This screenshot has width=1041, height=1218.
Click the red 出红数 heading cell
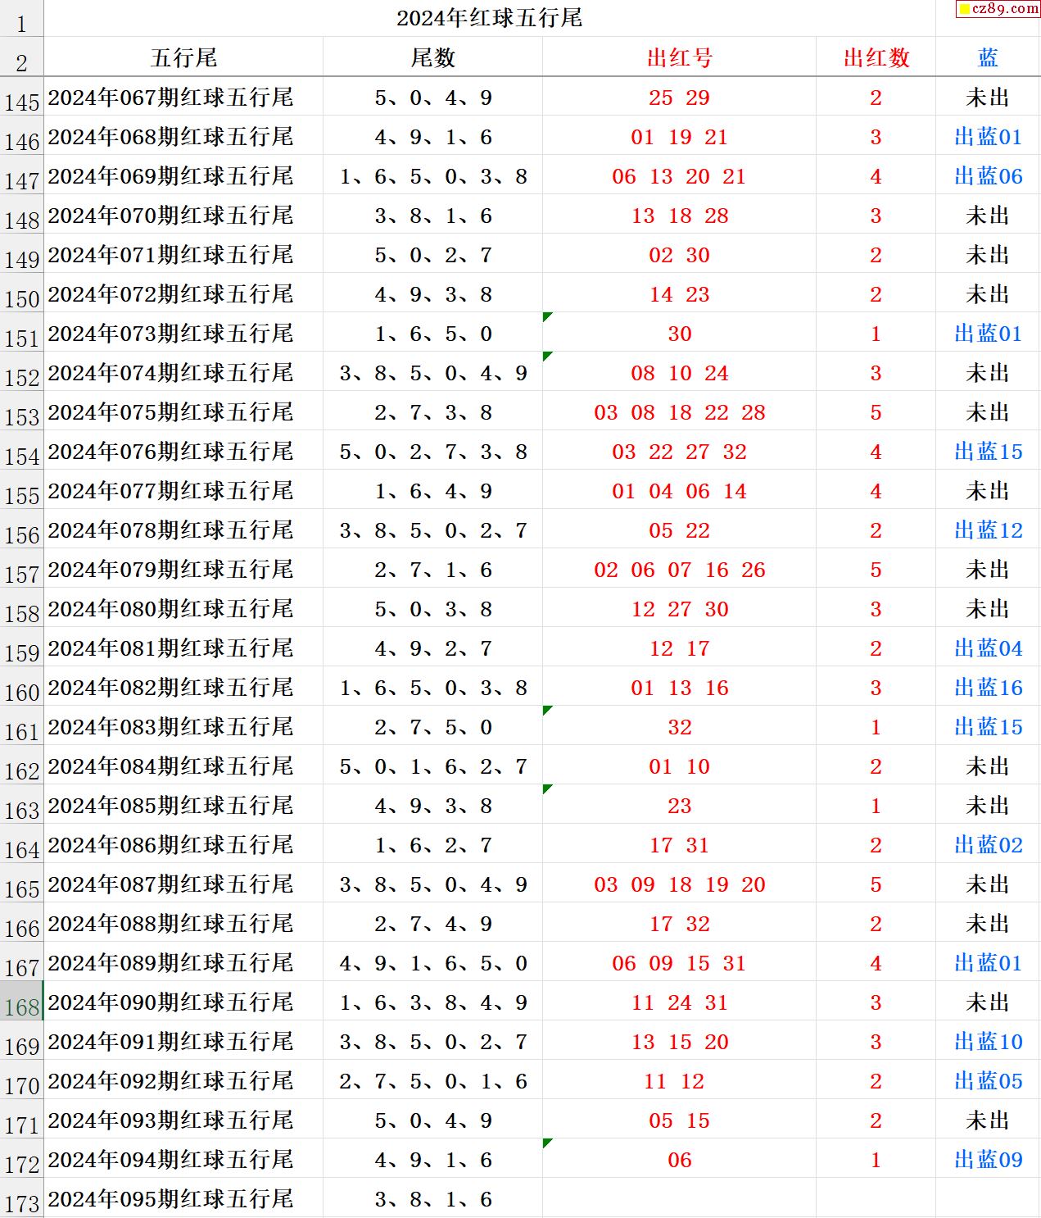click(x=876, y=57)
